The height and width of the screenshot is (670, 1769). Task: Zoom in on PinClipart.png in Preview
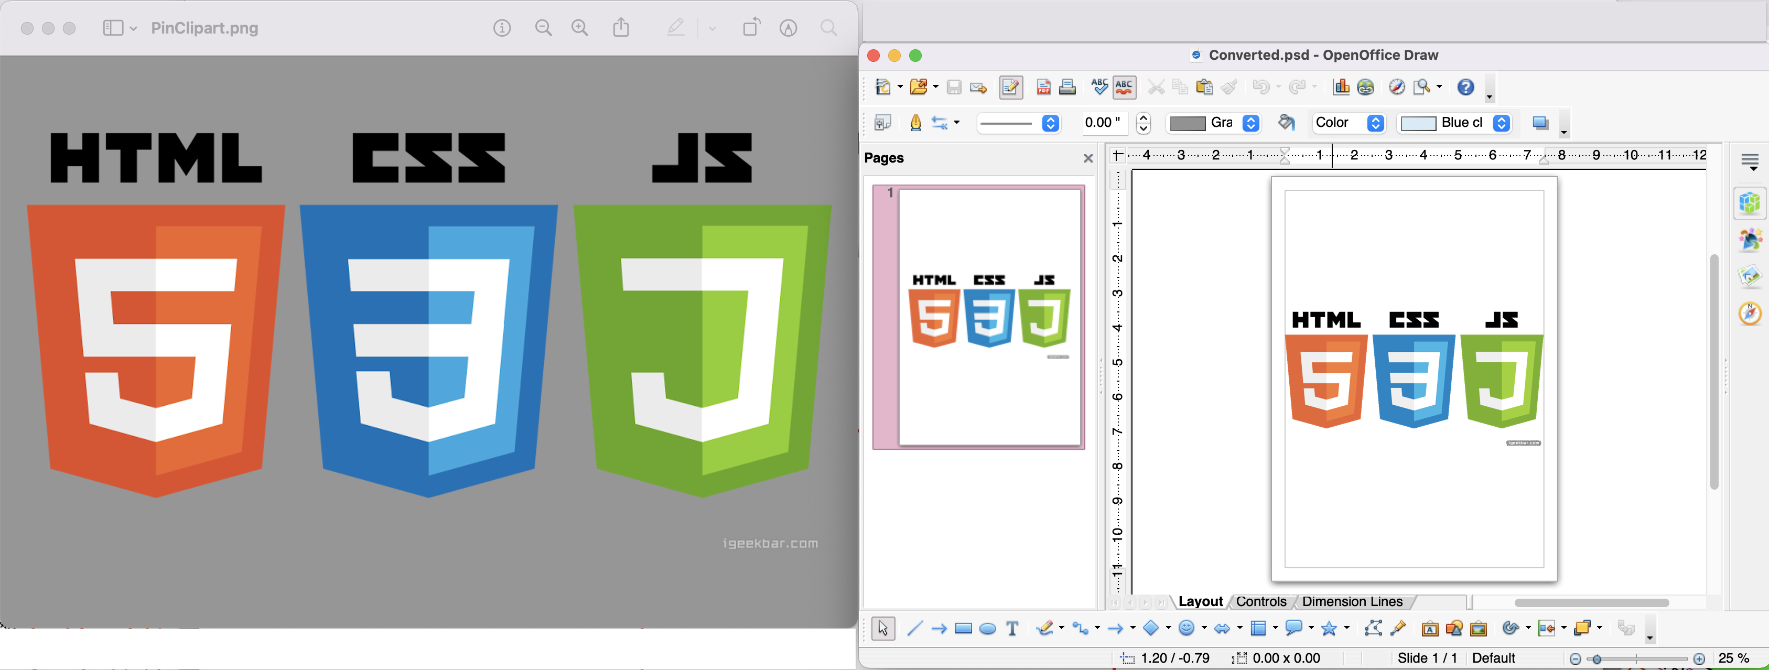pos(579,28)
